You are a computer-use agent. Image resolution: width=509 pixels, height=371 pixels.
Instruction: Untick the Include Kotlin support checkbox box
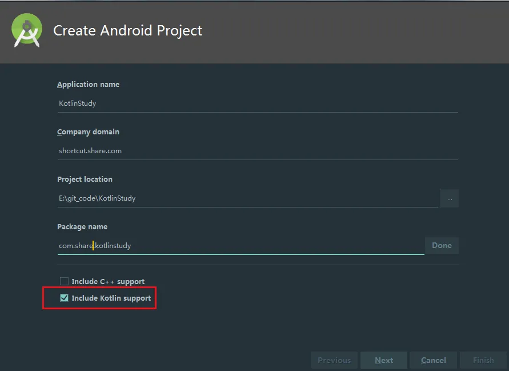(65, 298)
